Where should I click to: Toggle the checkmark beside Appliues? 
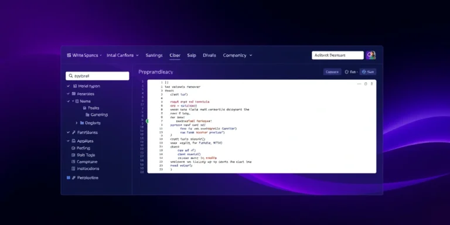tap(68, 141)
